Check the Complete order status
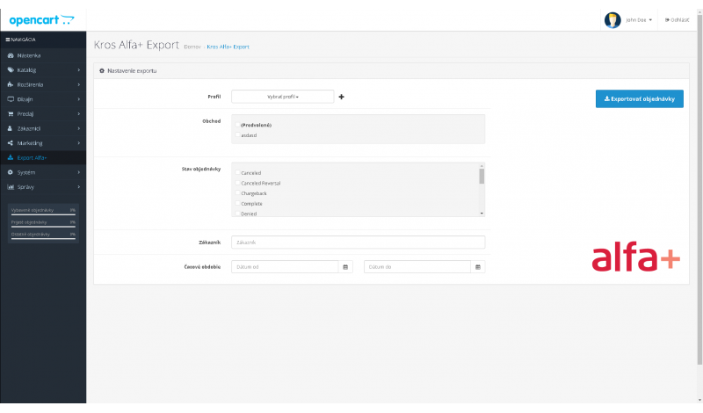Viewport: 703px width, 413px height. pyautogui.click(x=237, y=204)
